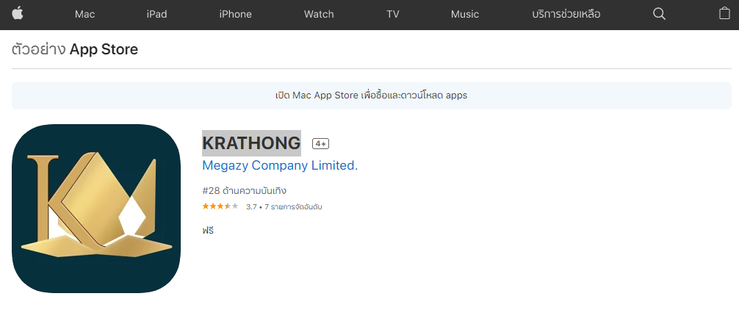Viewport: 739px width, 310px height.
Task: Open the search magnifier icon
Action: [659, 14]
